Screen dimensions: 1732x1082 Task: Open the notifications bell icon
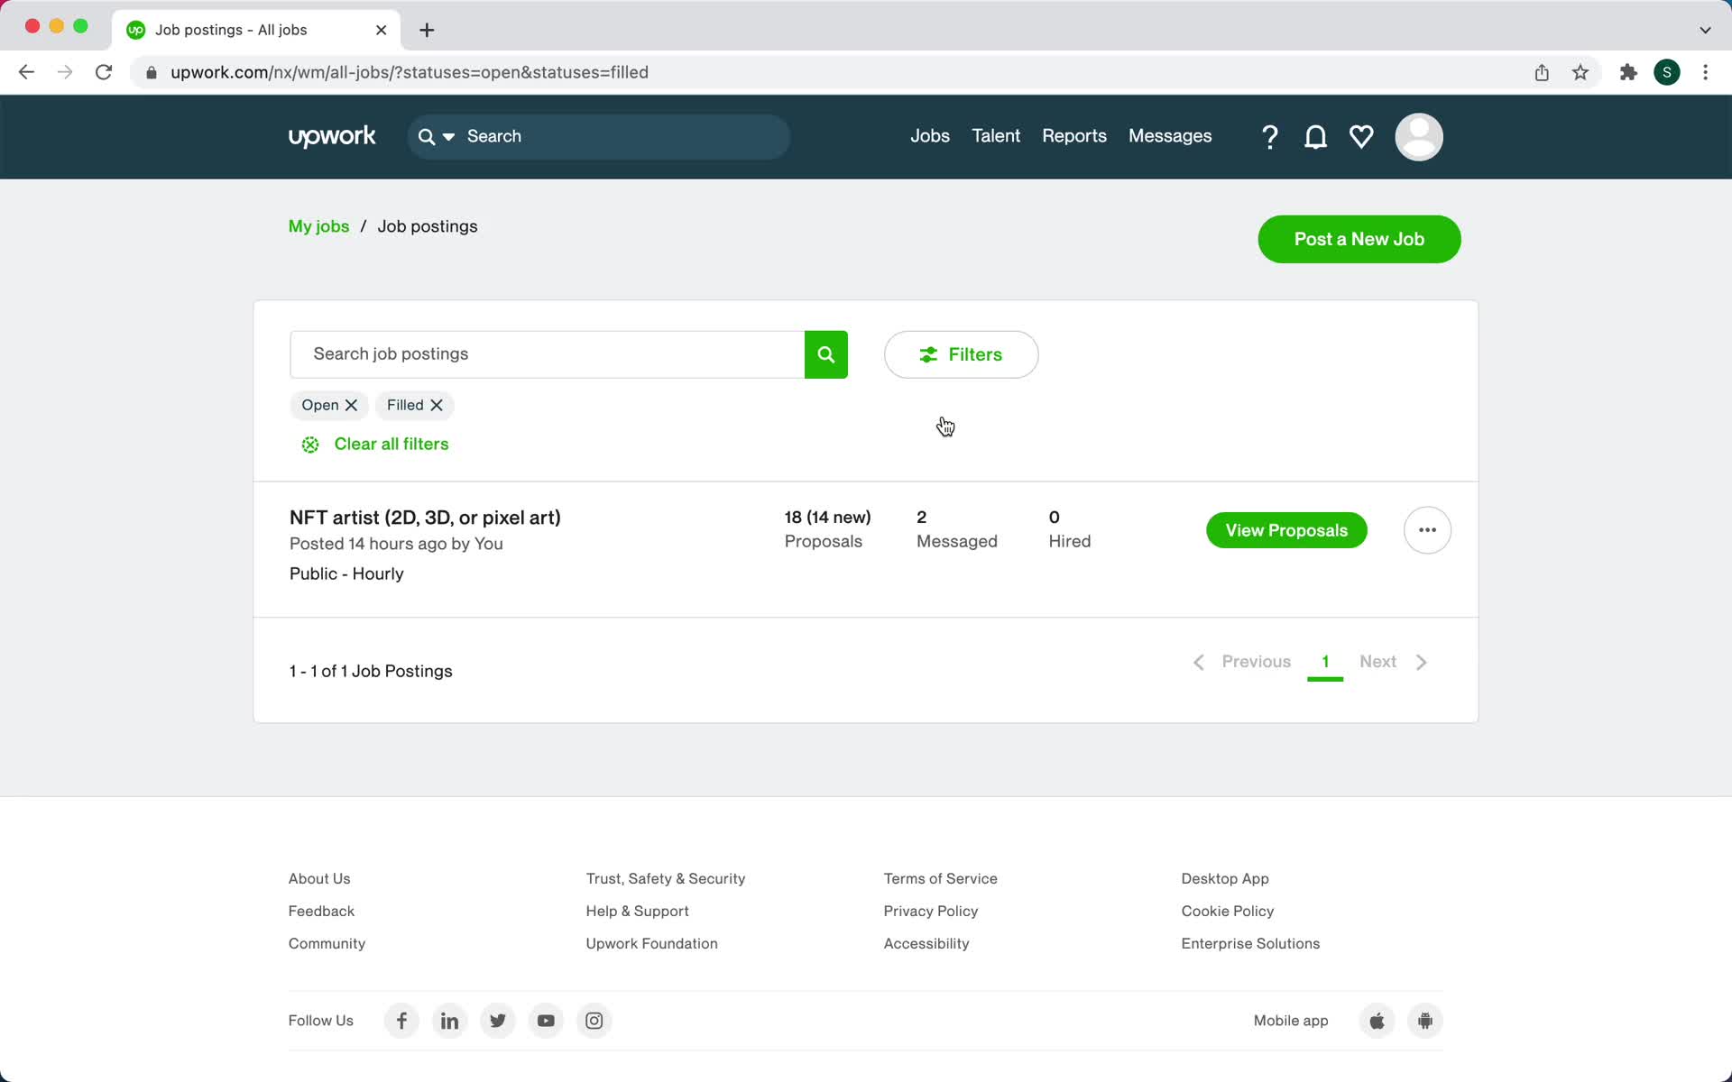point(1314,136)
